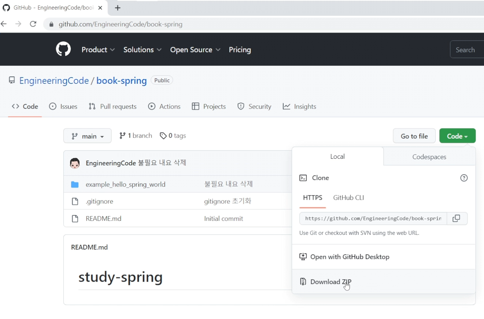The width and height of the screenshot is (484, 319).
Task: Open the Actions tab
Action: click(164, 106)
